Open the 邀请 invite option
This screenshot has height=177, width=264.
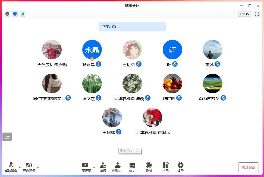point(103,167)
